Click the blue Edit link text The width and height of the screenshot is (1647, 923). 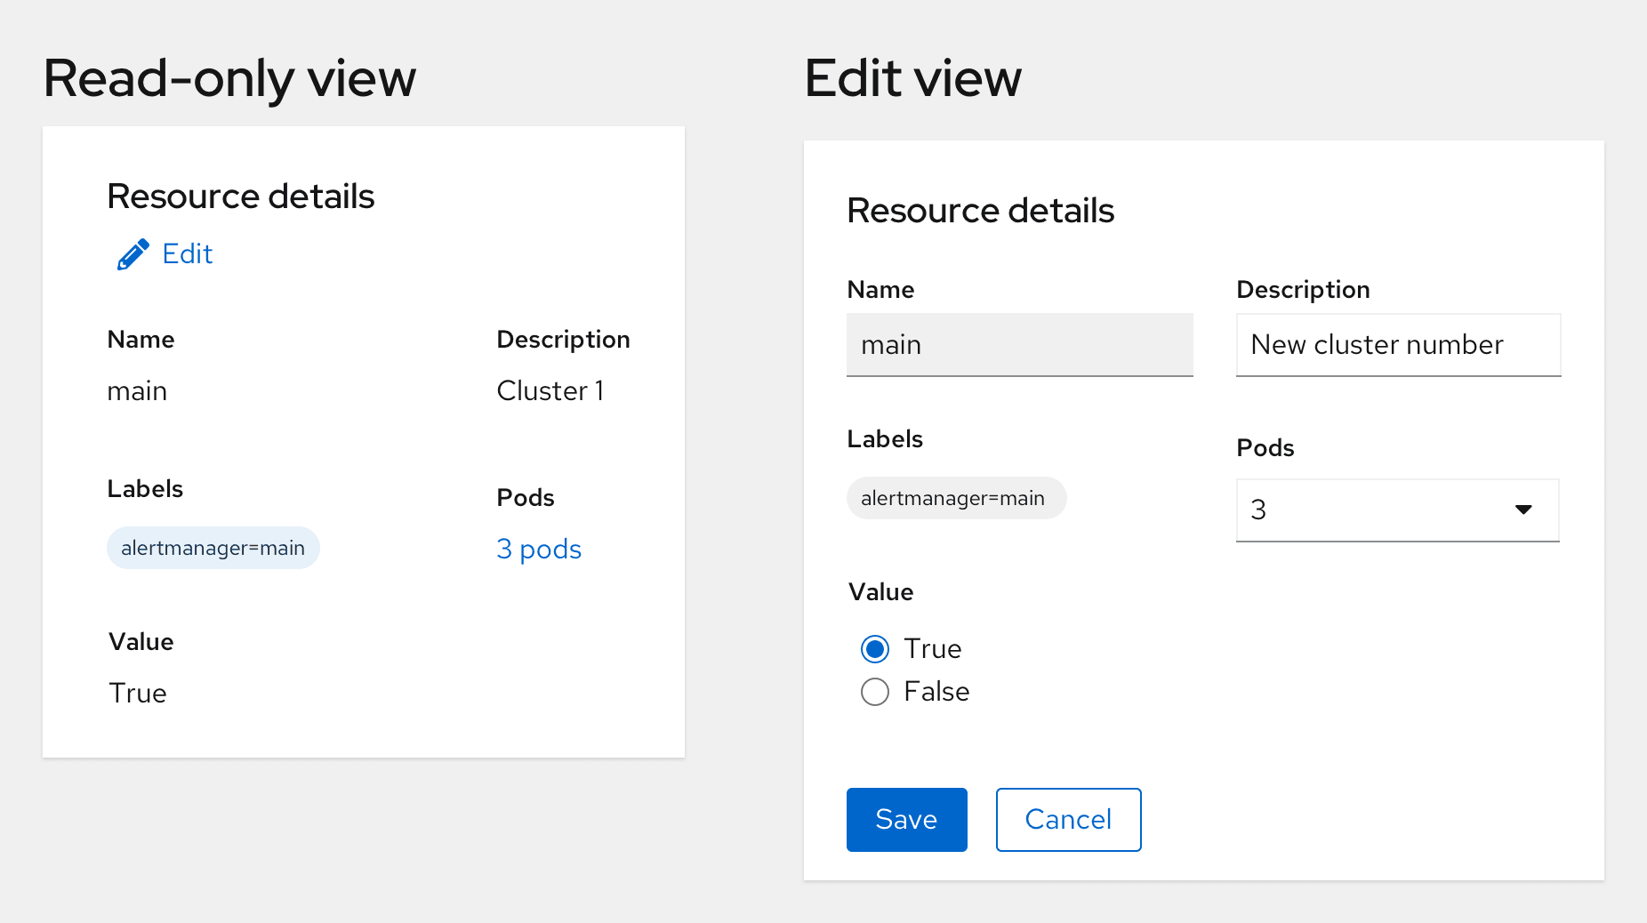tap(188, 254)
